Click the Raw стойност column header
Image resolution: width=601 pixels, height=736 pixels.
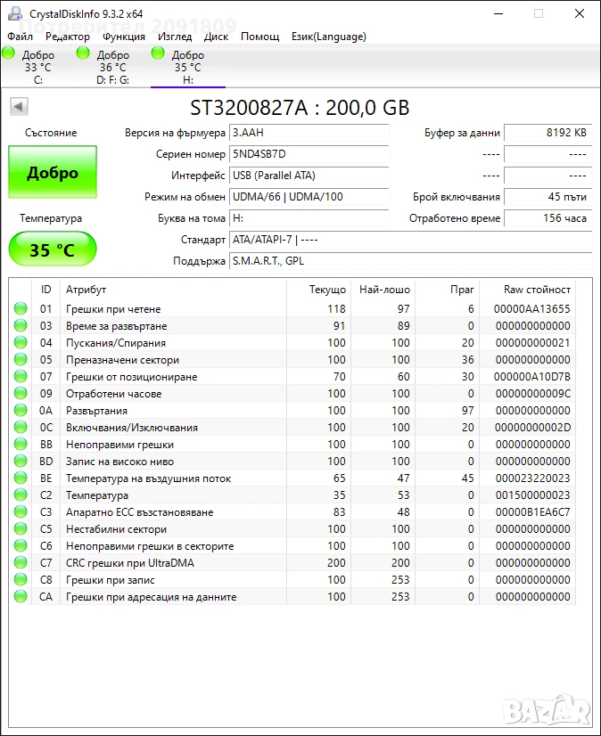click(528, 289)
